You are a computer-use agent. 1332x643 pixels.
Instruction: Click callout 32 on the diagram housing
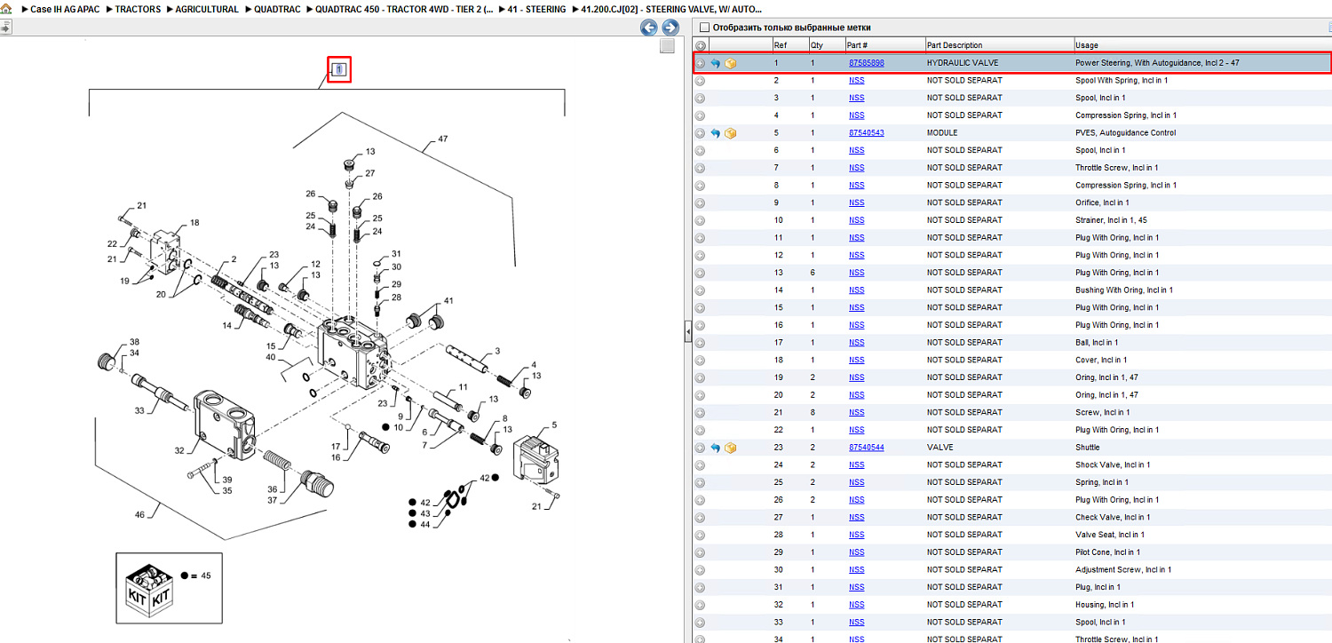pos(179,450)
